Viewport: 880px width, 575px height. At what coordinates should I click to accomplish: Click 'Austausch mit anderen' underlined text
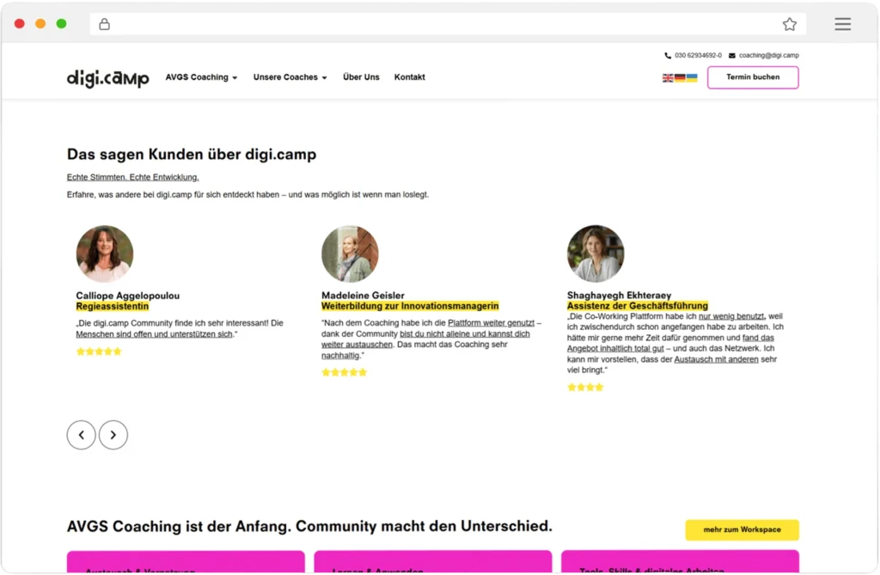coord(716,359)
